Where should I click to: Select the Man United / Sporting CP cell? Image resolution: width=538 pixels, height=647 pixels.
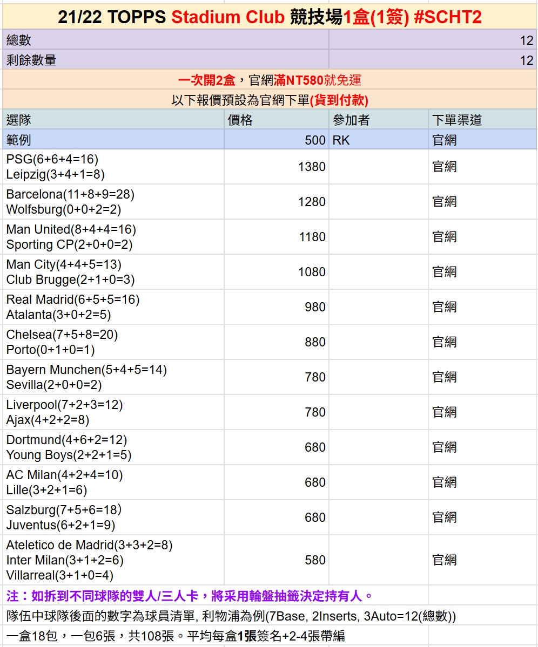point(113,237)
